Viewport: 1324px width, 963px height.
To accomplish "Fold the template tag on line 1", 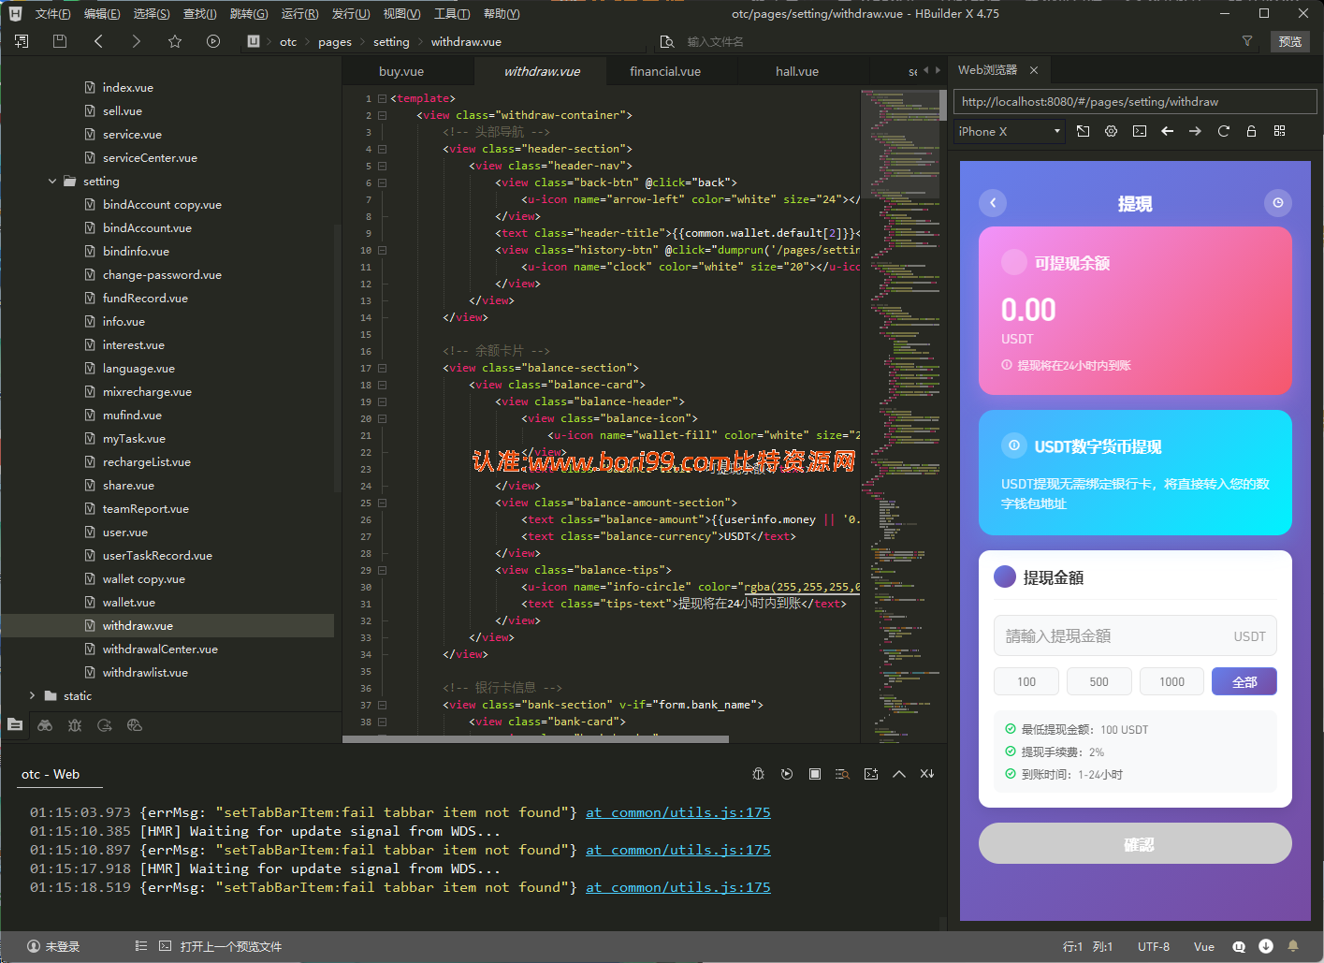I will (x=382, y=98).
